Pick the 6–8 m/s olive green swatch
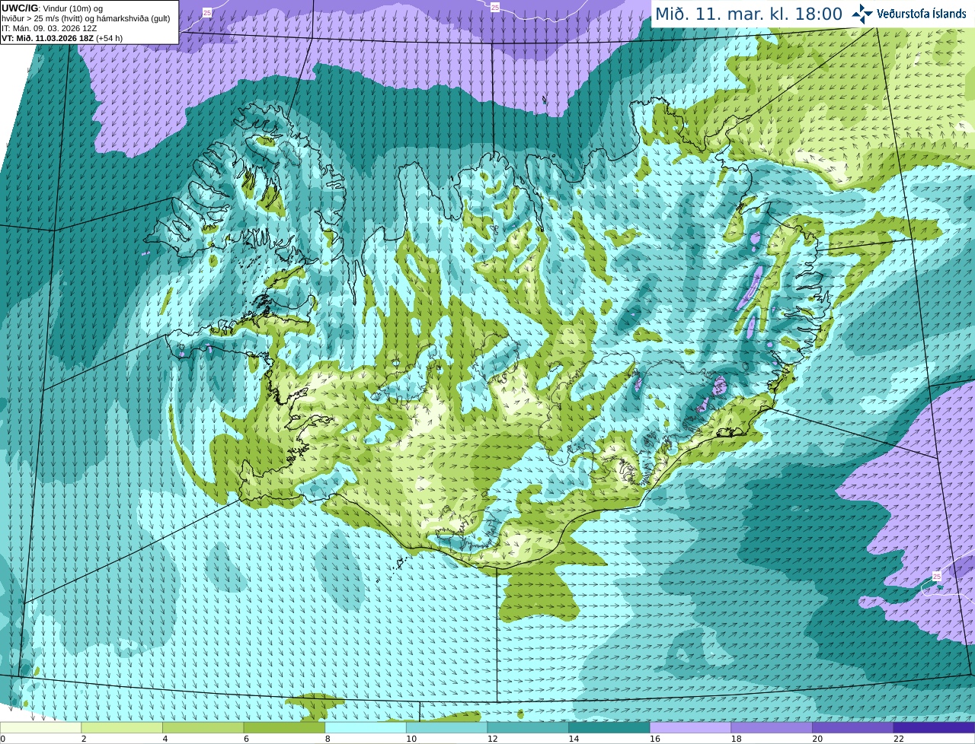 (x=284, y=728)
